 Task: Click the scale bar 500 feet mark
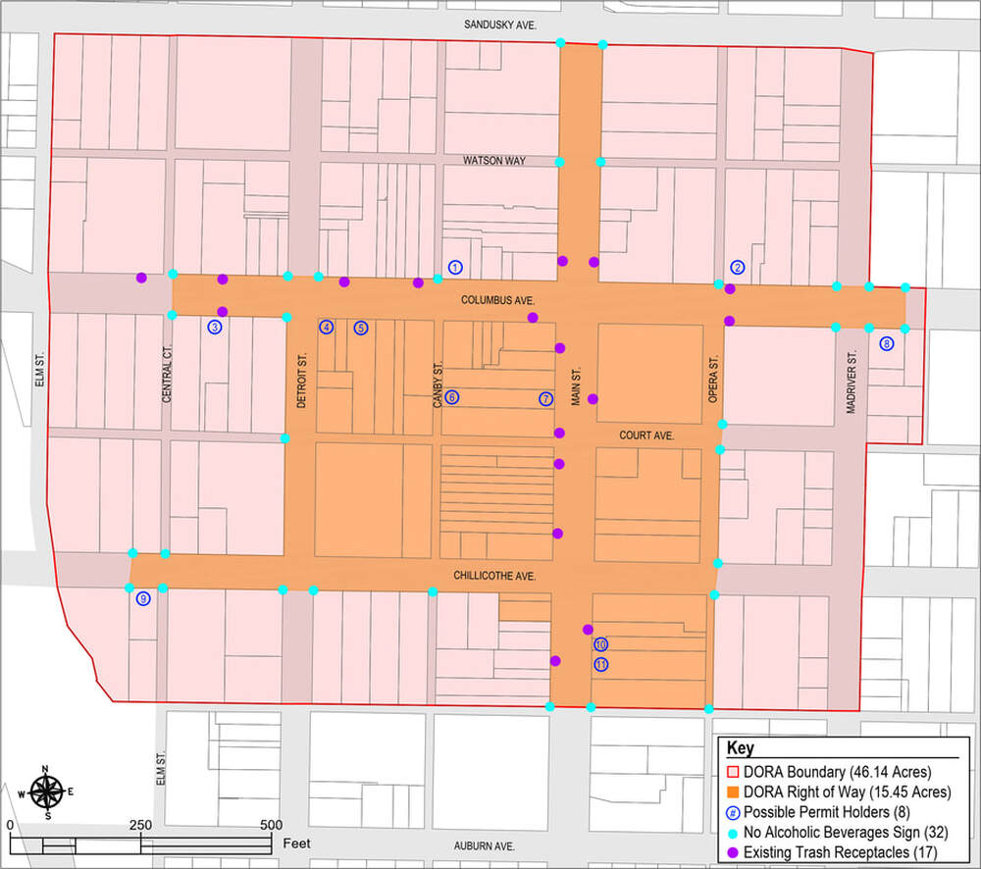[x=272, y=825]
